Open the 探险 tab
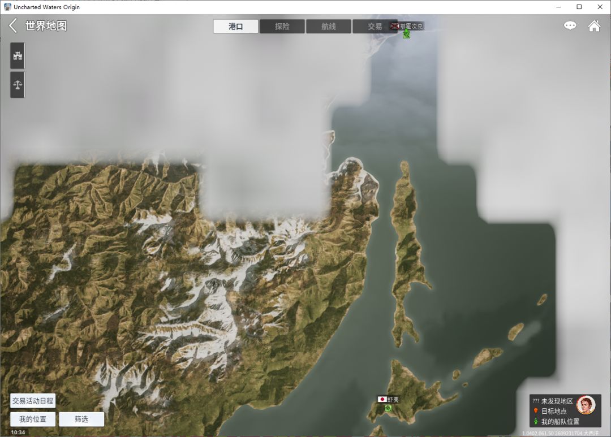This screenshot has width=611, height=437. coord(282,27)
